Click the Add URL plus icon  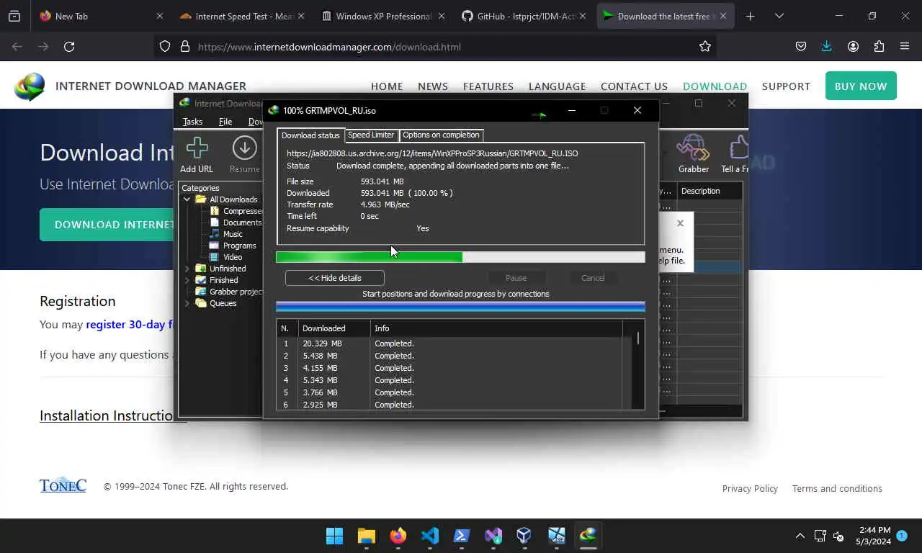point(197,148)
